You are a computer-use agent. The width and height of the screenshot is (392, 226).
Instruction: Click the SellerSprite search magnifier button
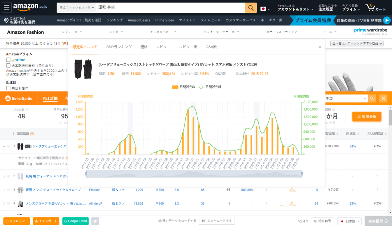click(372, 98)
